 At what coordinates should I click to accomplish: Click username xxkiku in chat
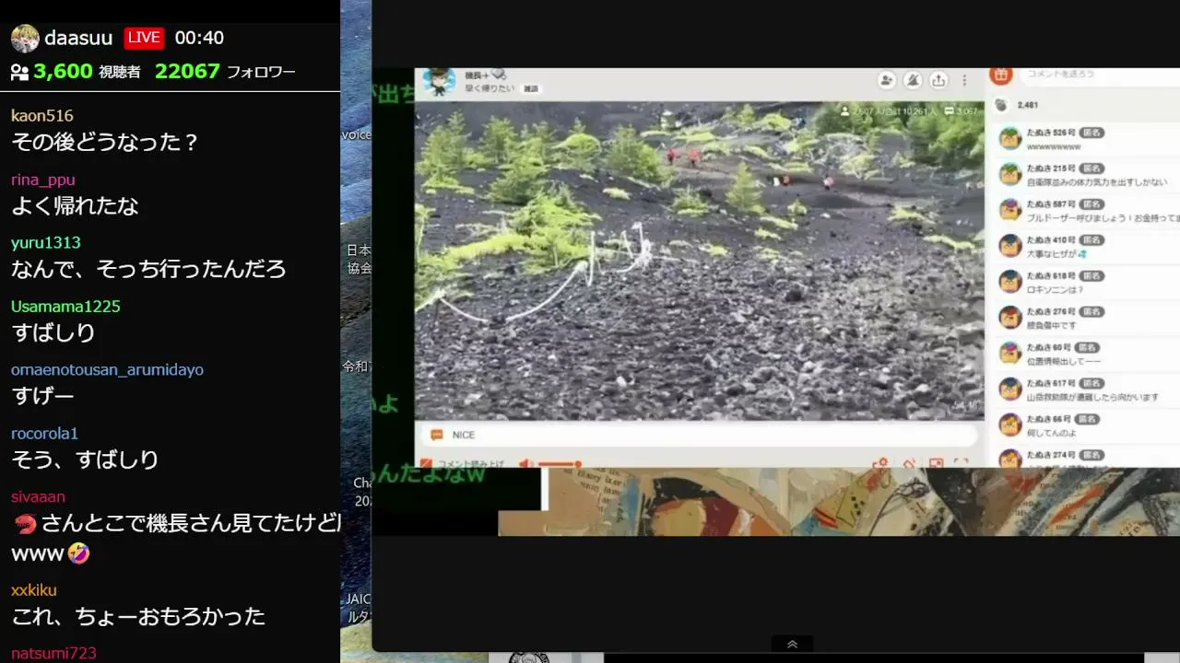tap(34, 590)
